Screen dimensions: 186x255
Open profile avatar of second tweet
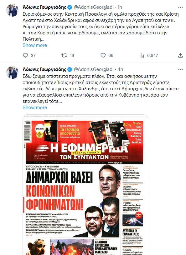13,72
